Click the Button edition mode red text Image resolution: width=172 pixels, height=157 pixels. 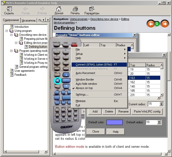(70, 146)
